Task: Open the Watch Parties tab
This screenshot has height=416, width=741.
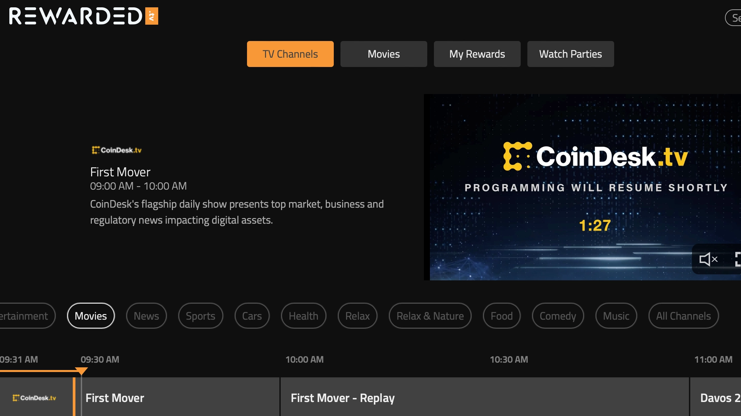Action: 570,54
